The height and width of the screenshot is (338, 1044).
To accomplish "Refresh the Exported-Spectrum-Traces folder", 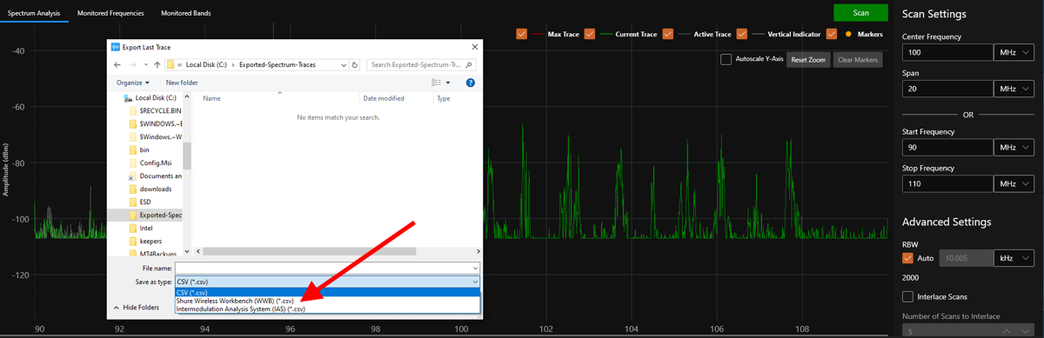I will click(x=355, y=65).
